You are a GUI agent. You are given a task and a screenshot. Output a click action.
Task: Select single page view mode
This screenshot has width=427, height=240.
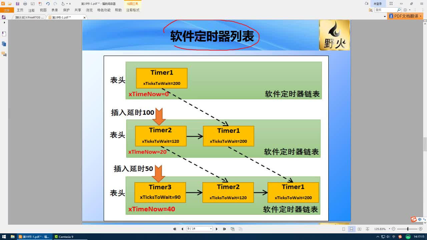point(344,229)
